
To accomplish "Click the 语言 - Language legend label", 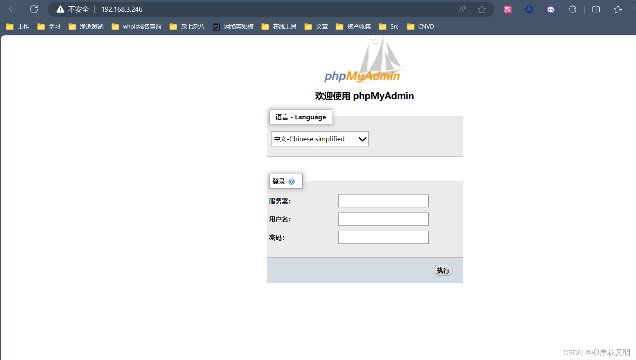I will click(x=300, y=117).
